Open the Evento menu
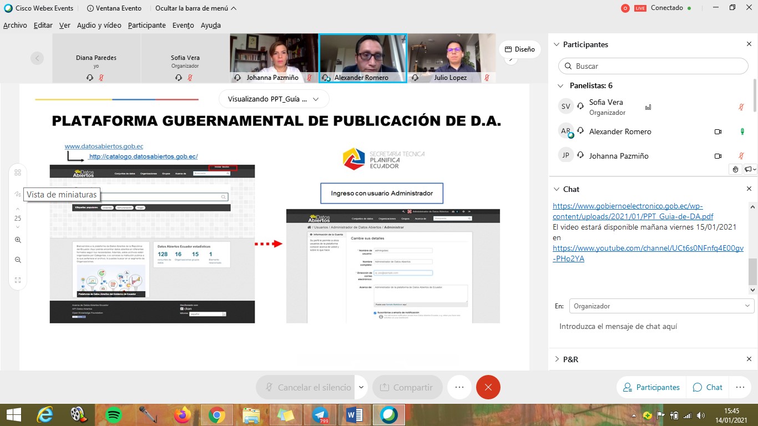Viewport: 758px width, 426px height. coord(183,25)
